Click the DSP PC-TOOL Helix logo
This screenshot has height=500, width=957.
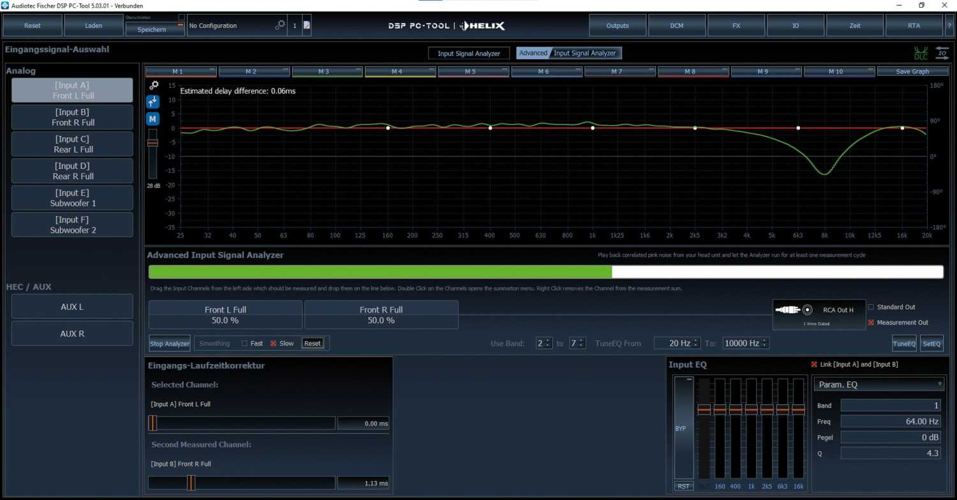(447, 26)
